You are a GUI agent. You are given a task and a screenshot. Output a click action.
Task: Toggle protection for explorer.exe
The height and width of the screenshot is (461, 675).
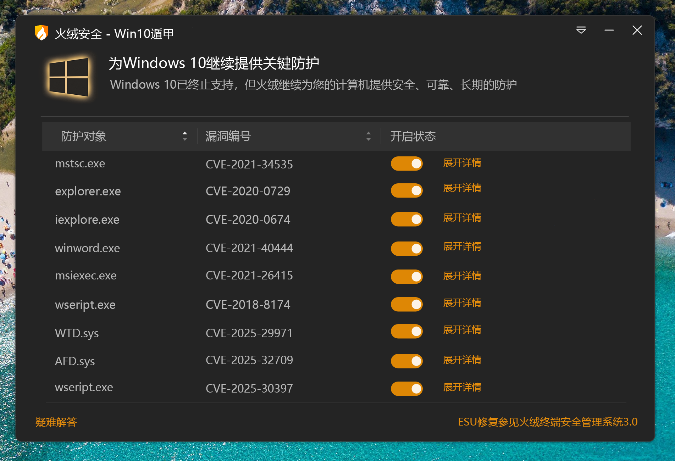click(407, 190)
